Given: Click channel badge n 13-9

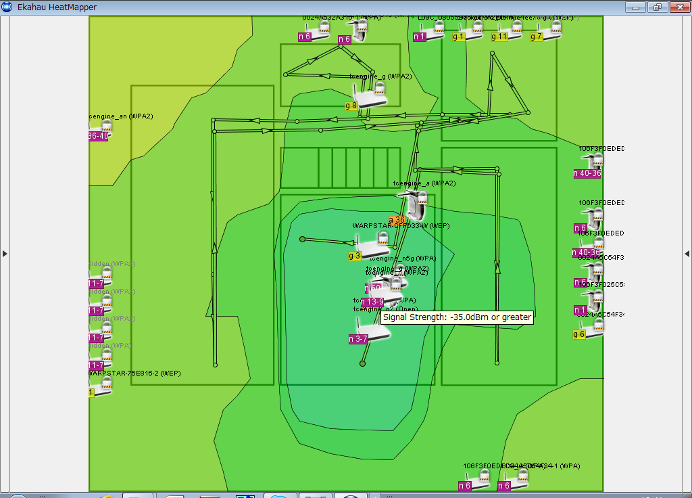Looking at the screenshot, I should (372, 302).
